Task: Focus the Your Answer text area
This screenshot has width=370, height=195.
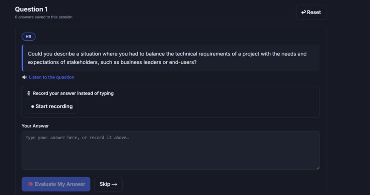Action: 171,150
